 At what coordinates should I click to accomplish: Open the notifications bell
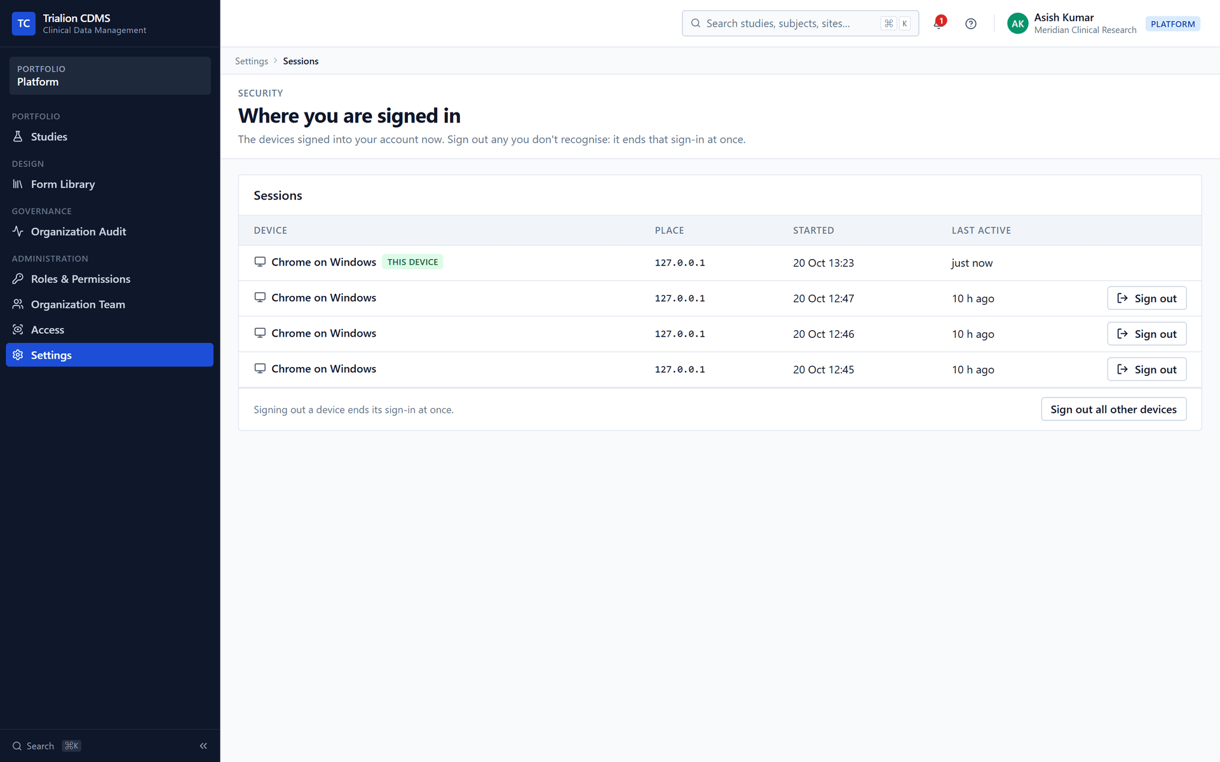939,23
